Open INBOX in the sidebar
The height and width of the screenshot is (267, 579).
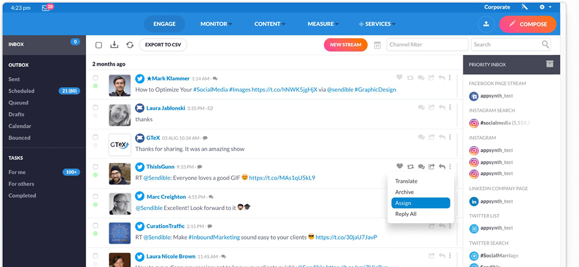(x=44, y=45)
